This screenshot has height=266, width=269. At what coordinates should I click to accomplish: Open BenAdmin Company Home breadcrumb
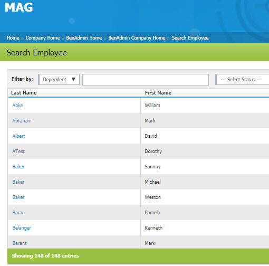137,38
